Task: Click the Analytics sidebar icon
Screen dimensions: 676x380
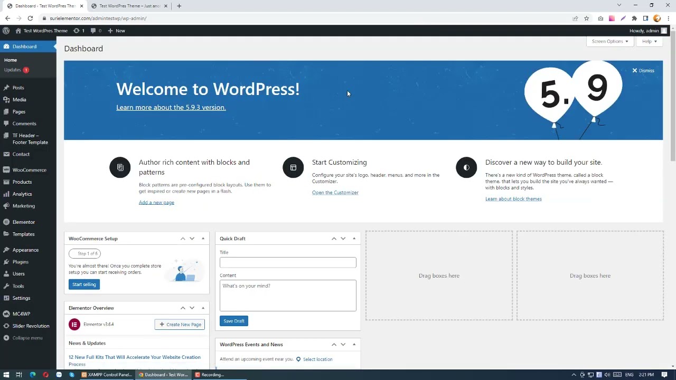Action: coord(6,194)
